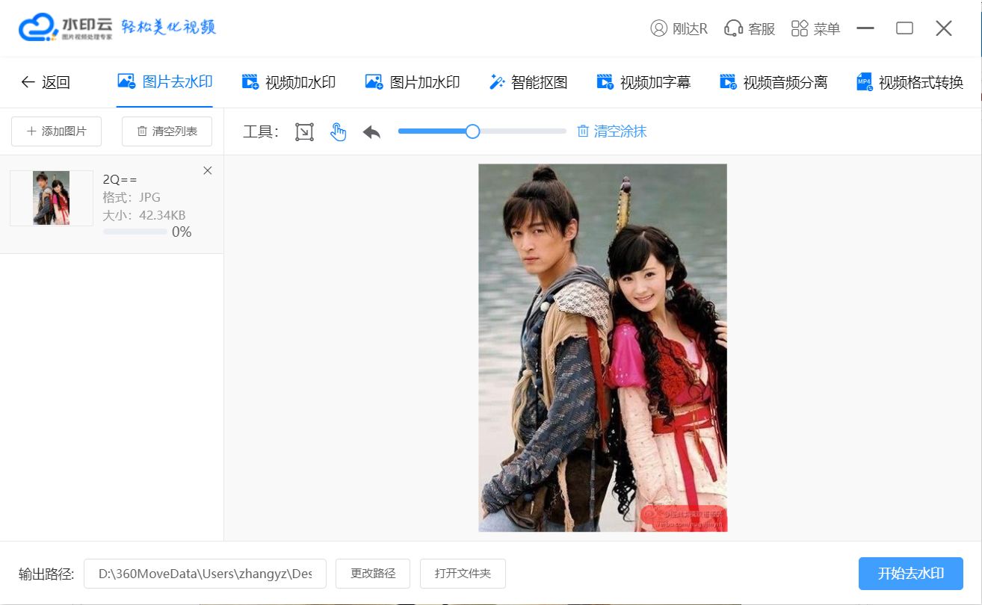Open the 菜单 menu
Image resolution: width=982 pixels, height=605 pixels.
click(x=815, y=29)
